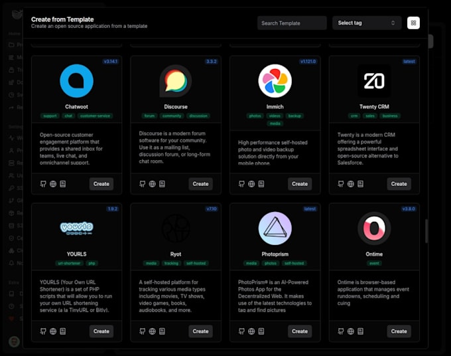Open the Ontime docs icon
Viewport: 451px width, 356px height.
[x=360, y=331]
